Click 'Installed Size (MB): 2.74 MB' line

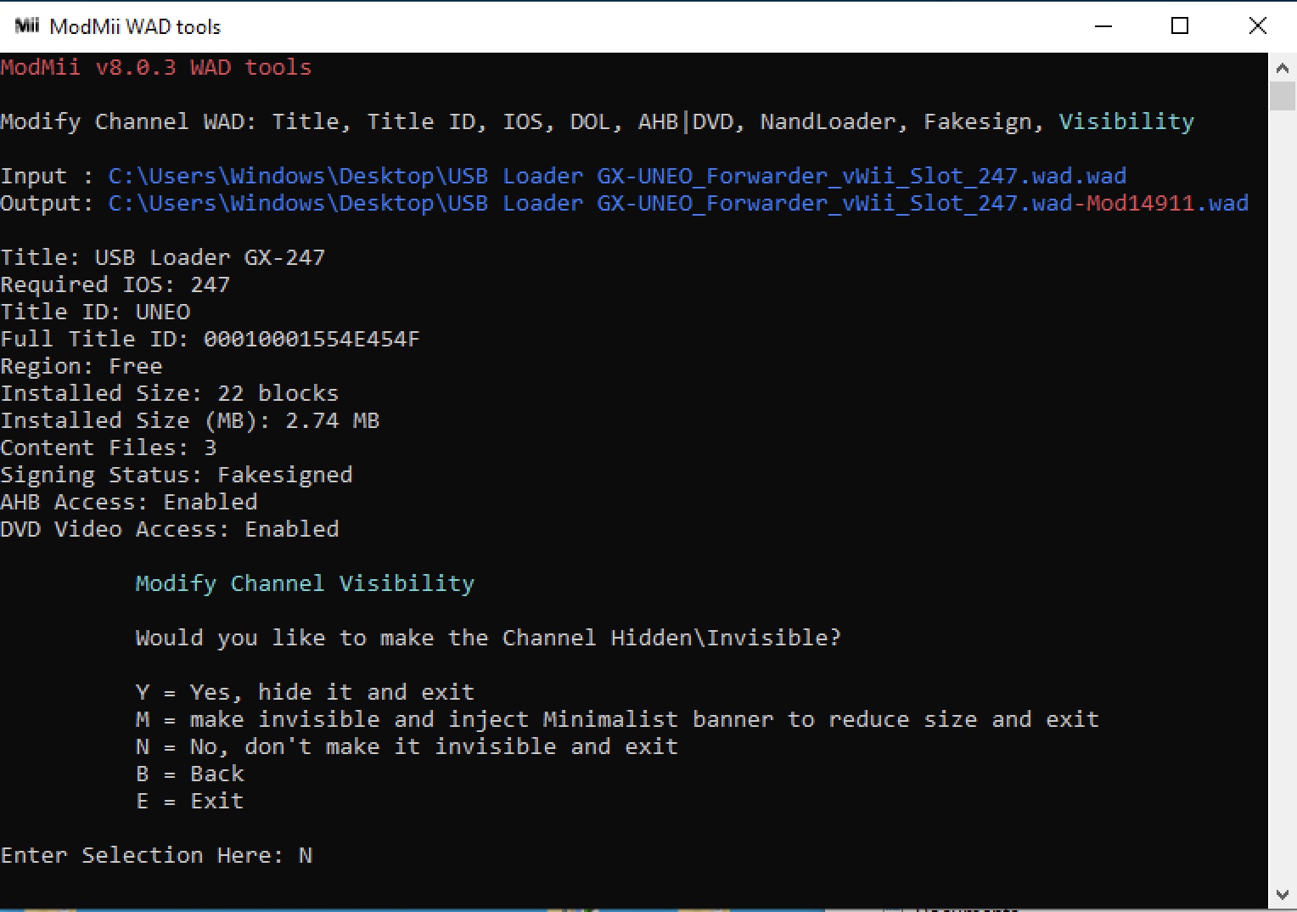click(190, 420)
